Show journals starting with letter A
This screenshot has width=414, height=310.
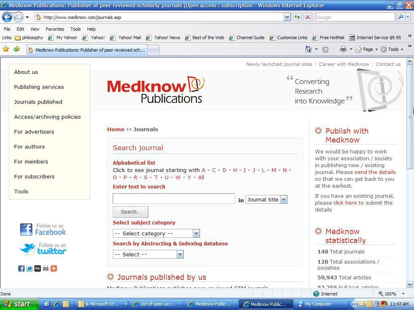point(203,170)
